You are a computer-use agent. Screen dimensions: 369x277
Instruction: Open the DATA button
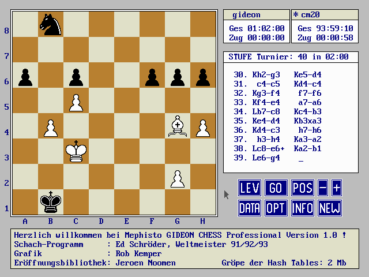click(250, 208)
